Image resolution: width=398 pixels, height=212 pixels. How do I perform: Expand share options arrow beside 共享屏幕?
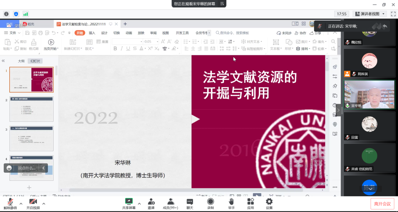139,204
